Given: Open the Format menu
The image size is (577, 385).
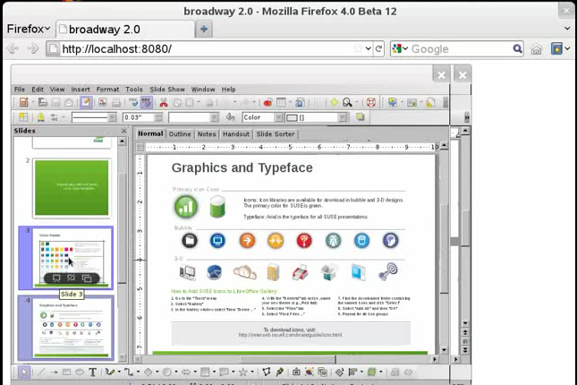Looking at the screenshot, I should [107, 90].
